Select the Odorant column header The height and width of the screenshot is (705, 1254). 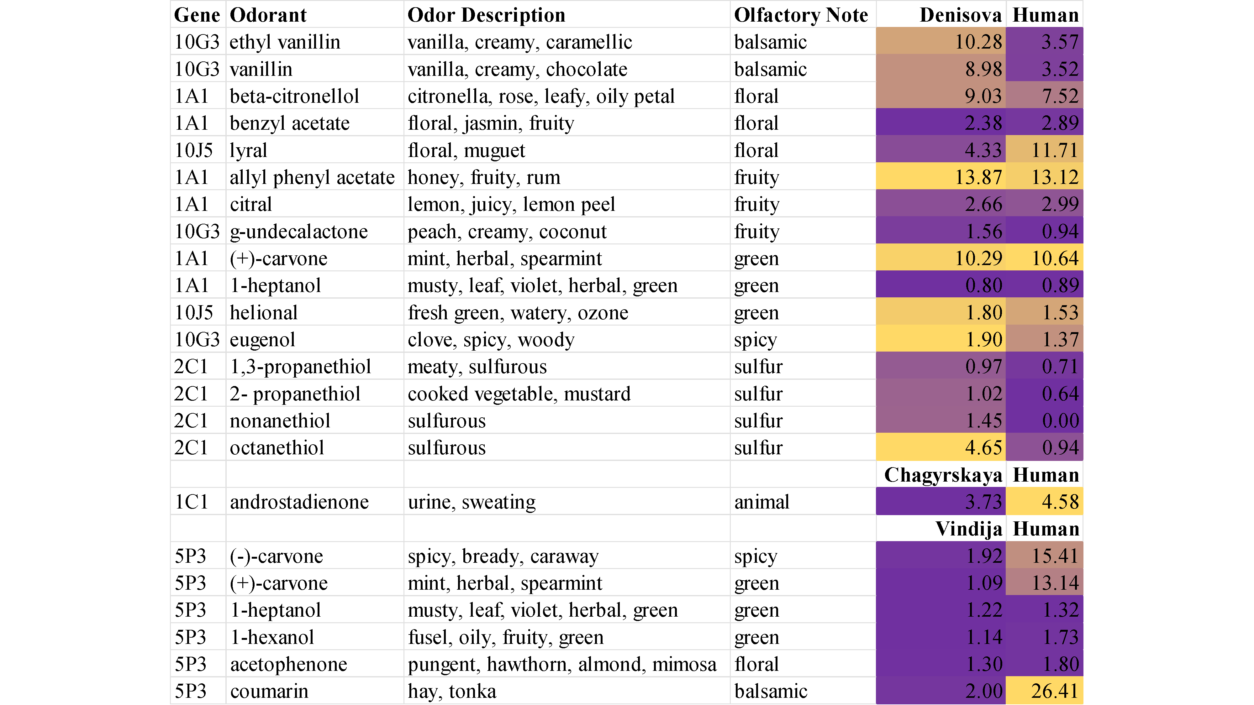[268, 15]
